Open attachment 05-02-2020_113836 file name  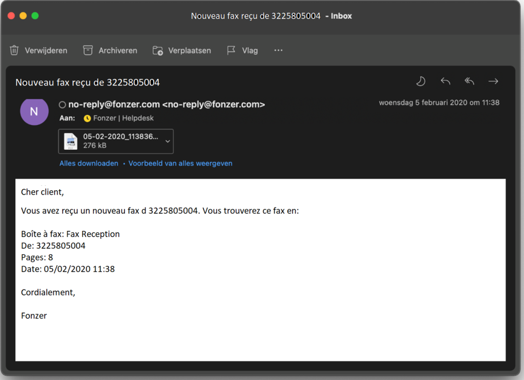[x=120, y=137]
